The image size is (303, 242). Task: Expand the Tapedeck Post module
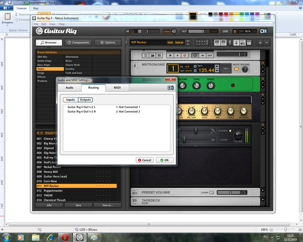(x=263, y=199)
